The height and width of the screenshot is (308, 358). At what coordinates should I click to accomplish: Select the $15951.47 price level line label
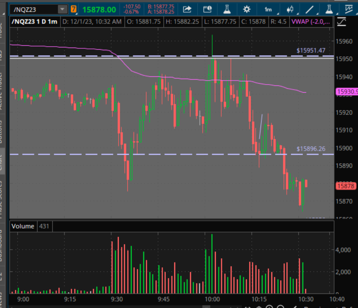pos(311,51)
